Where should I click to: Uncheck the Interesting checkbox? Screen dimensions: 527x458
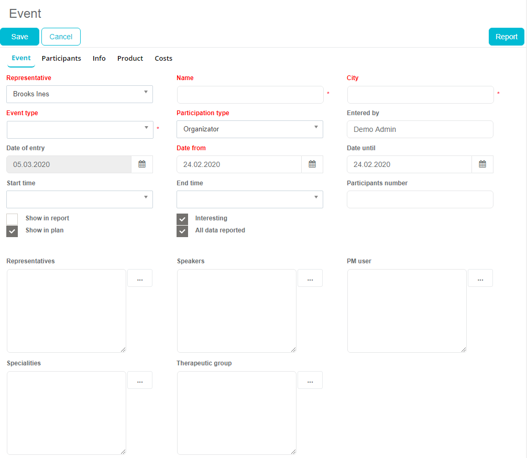point(182,219)
